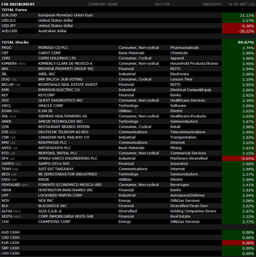The width and height of the screenshot is (256, 257).
Task: Click Machinery-Diversified industry cell
Action: (189, 158)
